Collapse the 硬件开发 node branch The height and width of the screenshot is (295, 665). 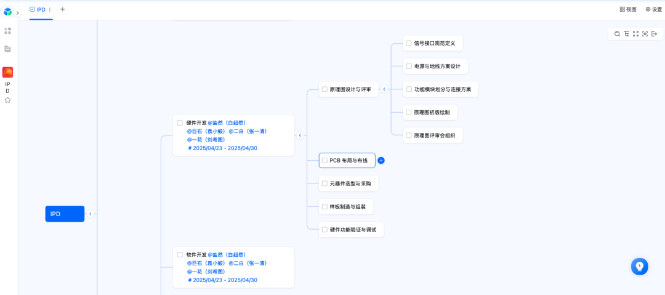click(x=300, y=135)
